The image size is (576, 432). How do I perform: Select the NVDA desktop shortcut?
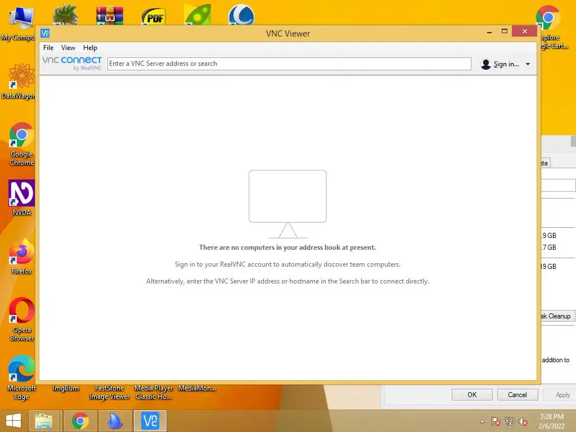click(21, 197)
